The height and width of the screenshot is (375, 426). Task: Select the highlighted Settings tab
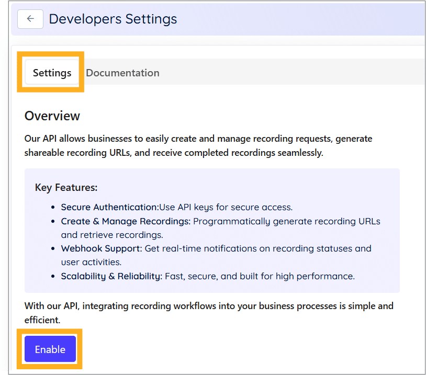coord(51,73)
